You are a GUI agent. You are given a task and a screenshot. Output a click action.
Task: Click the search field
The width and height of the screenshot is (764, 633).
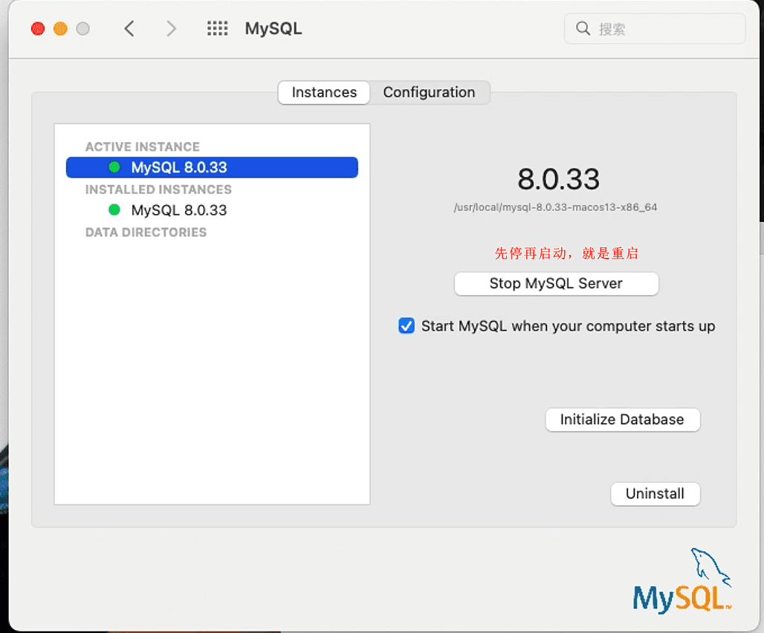click(654, 29)
